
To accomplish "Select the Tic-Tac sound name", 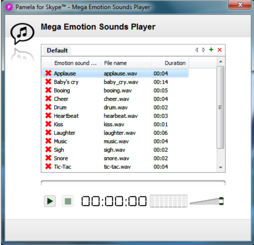I will coord(62,167).
